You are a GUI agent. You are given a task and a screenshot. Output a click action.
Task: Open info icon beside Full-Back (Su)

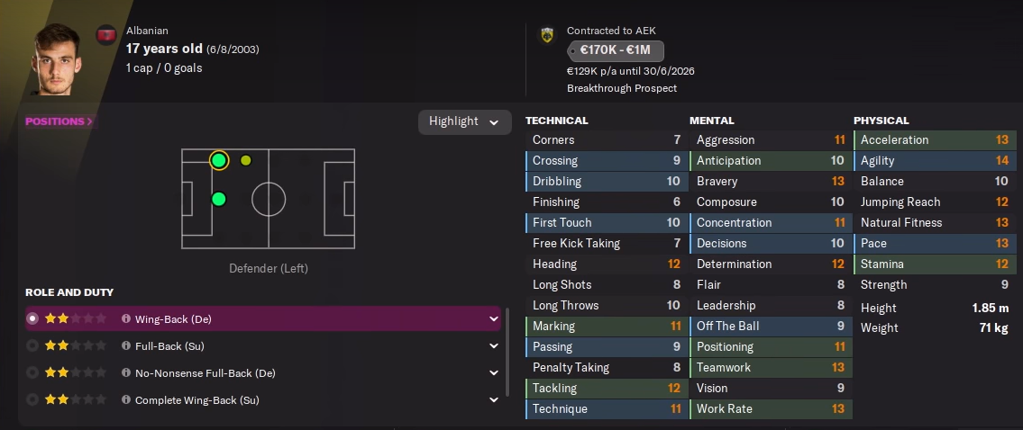click(x=126, y=345)
